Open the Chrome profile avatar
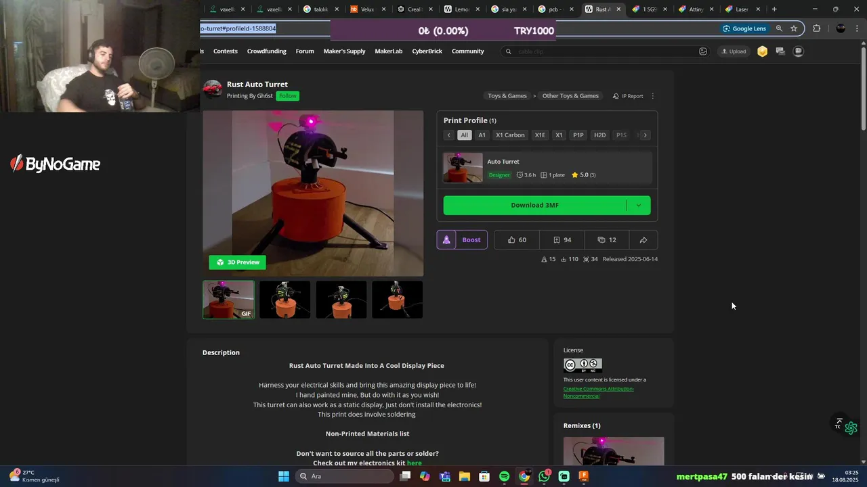Screen dimensions: 867x487 [841, 28]
